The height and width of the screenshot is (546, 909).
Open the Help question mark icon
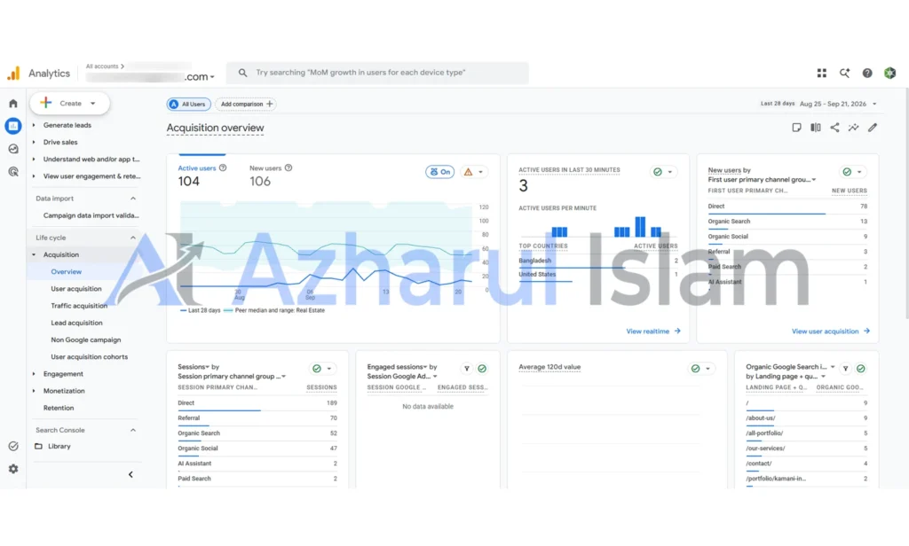pyautogui.click(x=866, y=73)
